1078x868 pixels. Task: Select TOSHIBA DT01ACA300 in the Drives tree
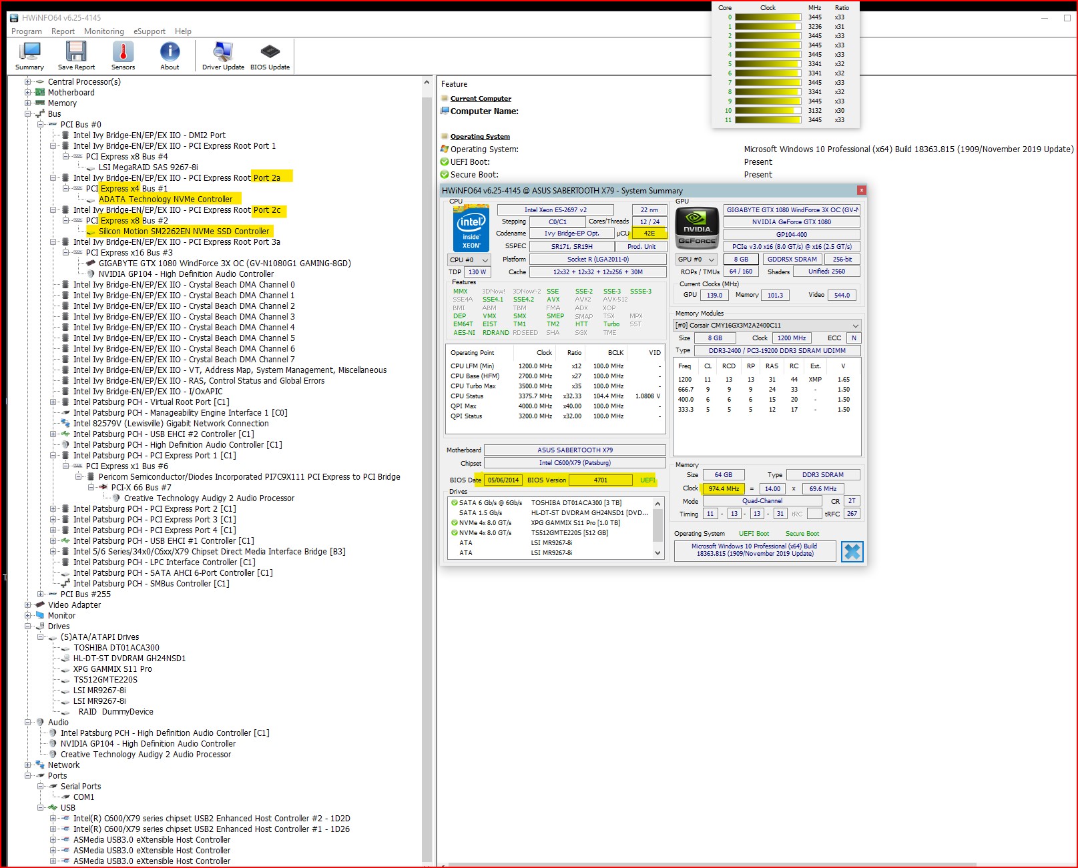point(116,648)
